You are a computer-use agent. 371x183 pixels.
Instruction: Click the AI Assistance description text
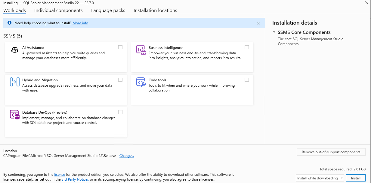pyautogui.click(x=63, y=55)
